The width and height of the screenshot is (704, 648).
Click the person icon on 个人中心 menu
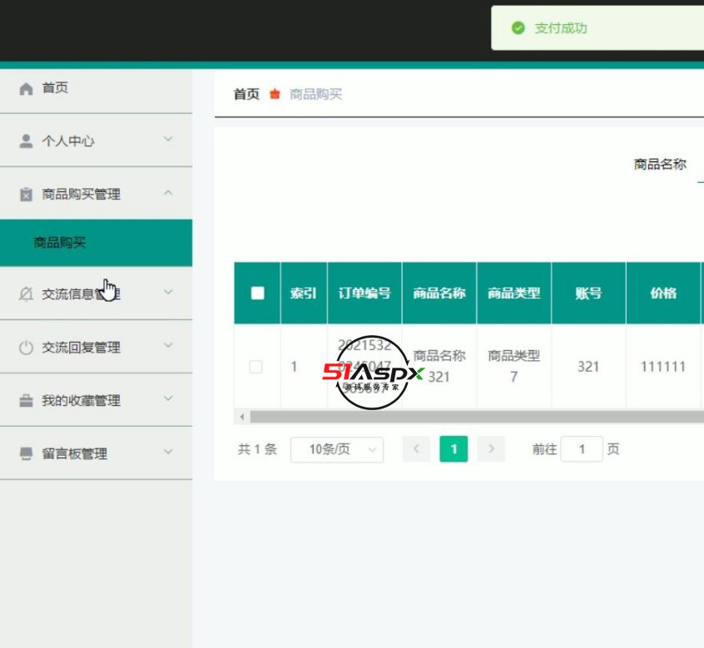click(26, 141)
